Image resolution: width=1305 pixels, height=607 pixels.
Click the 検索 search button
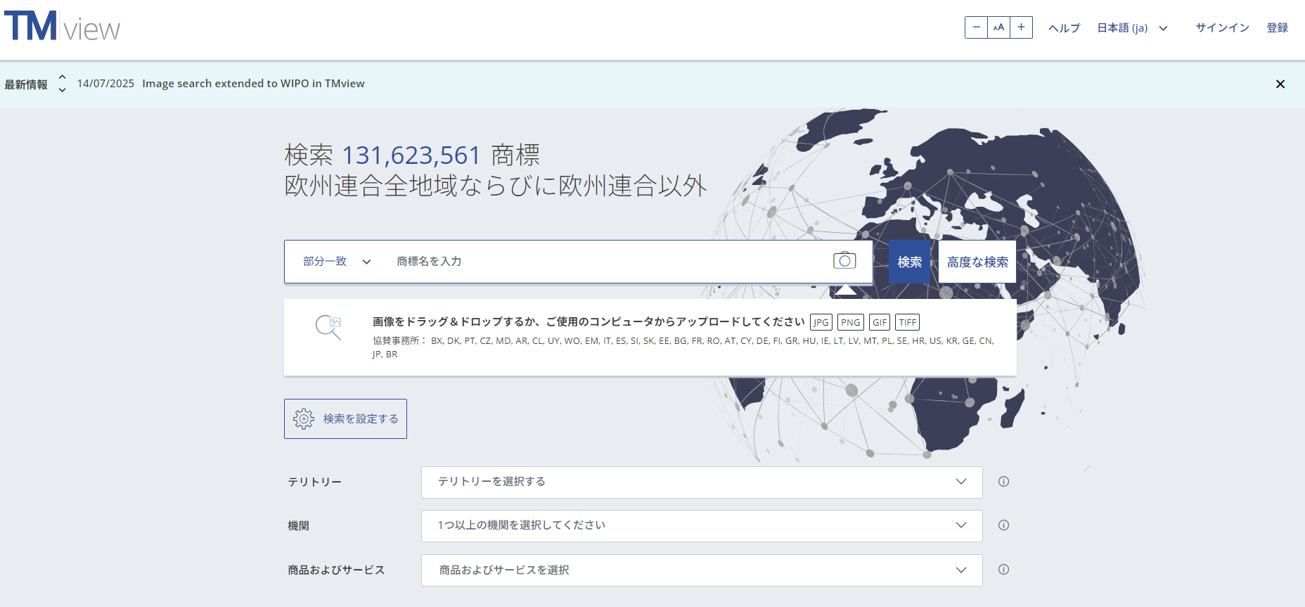909,262
